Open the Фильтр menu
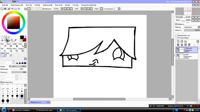Viewport: 200px width, 112px height. [58, 5]
